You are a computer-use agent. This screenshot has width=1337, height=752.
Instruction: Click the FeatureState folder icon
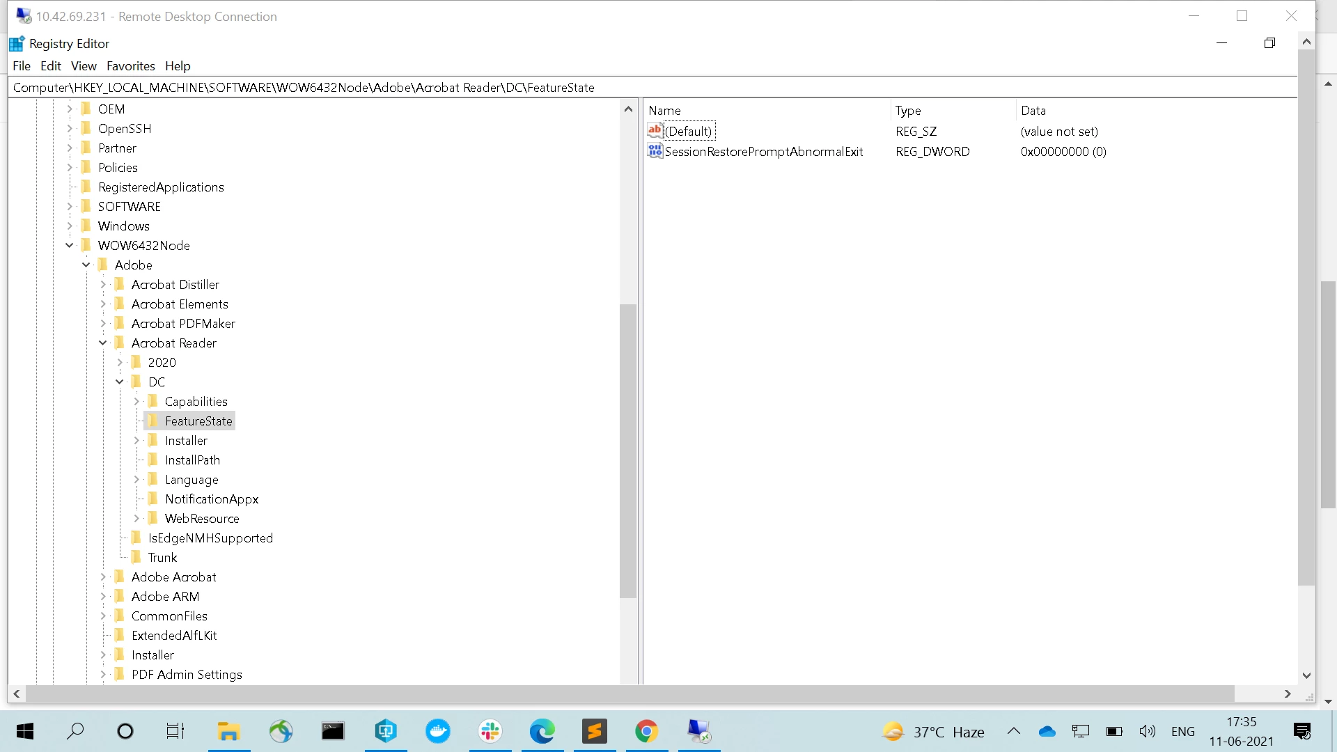(x=153, y=421)
